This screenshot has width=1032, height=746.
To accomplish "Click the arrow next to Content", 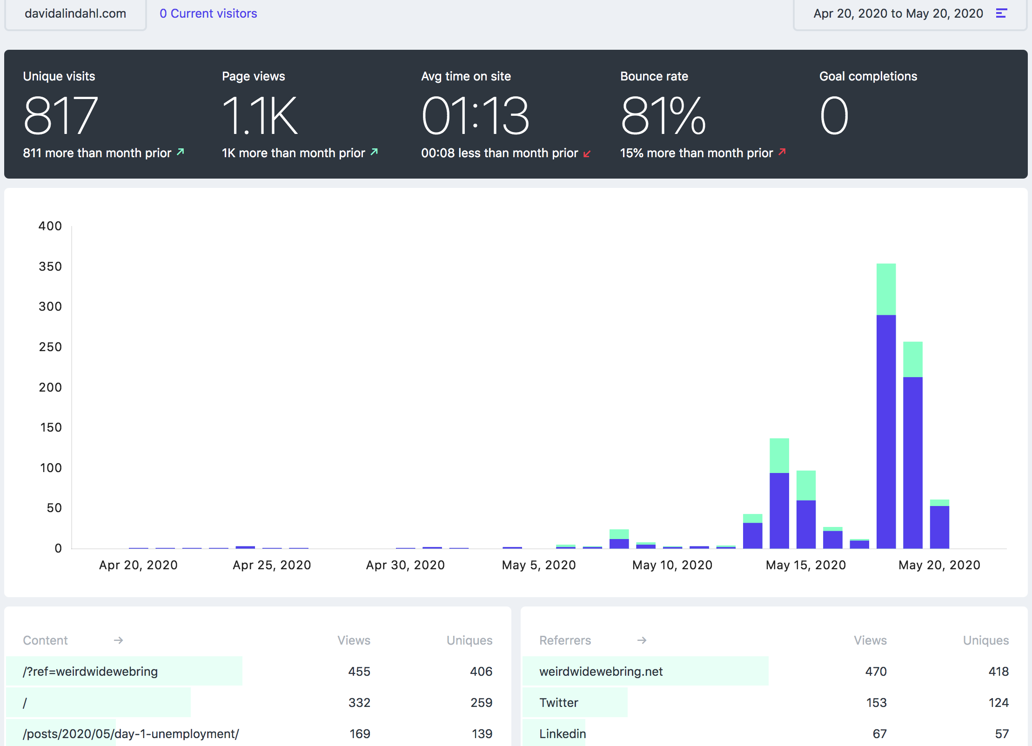I will click(118, 640).
